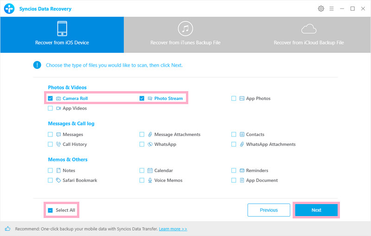The image size is (371, 236).
Task: Click the Photos & Videos heading
Action: 67,87
